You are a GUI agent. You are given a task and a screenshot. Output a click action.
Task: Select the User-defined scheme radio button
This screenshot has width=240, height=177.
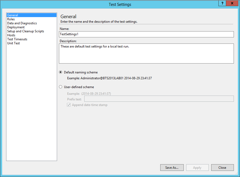(x=61, y=87)
